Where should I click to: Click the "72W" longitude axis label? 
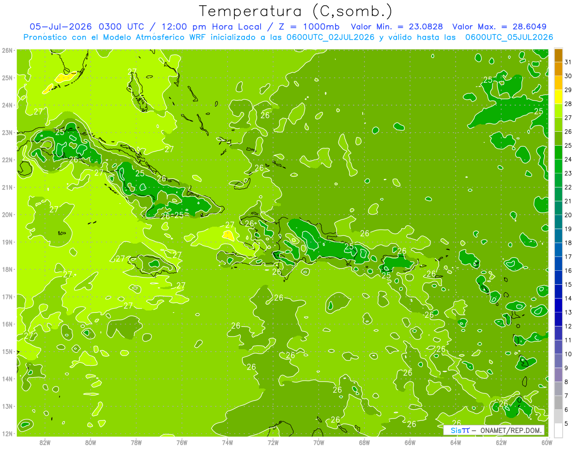(273, 442)
